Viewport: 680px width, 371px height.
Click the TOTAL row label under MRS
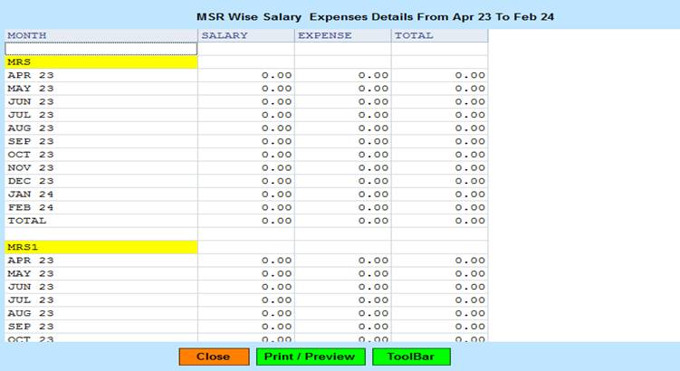point(26,221)
